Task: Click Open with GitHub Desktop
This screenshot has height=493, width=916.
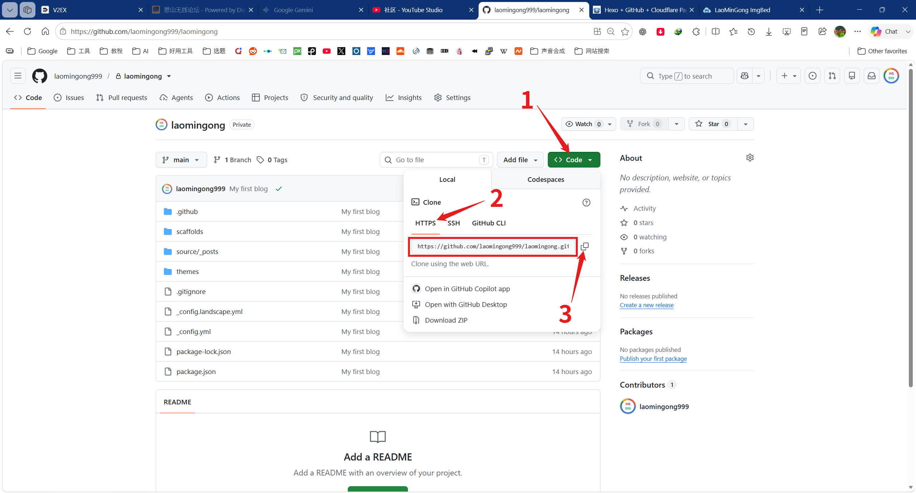Action: pos(466,304)
